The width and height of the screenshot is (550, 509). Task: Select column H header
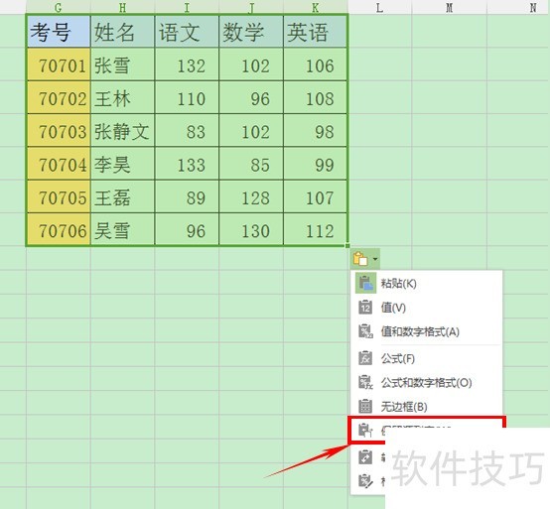tap(122, 7)
